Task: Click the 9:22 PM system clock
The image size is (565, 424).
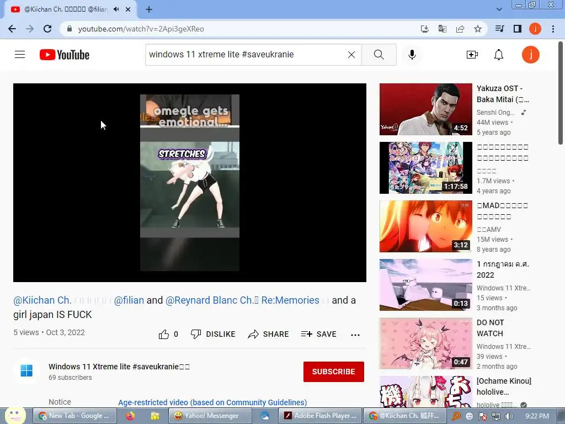Action: click(537, 416)
